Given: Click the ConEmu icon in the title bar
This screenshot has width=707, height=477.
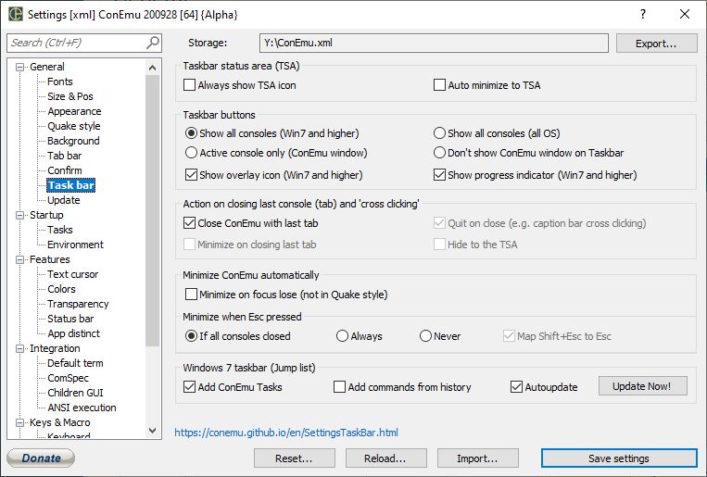Looking at the screenshot, I should click(15, 14).
